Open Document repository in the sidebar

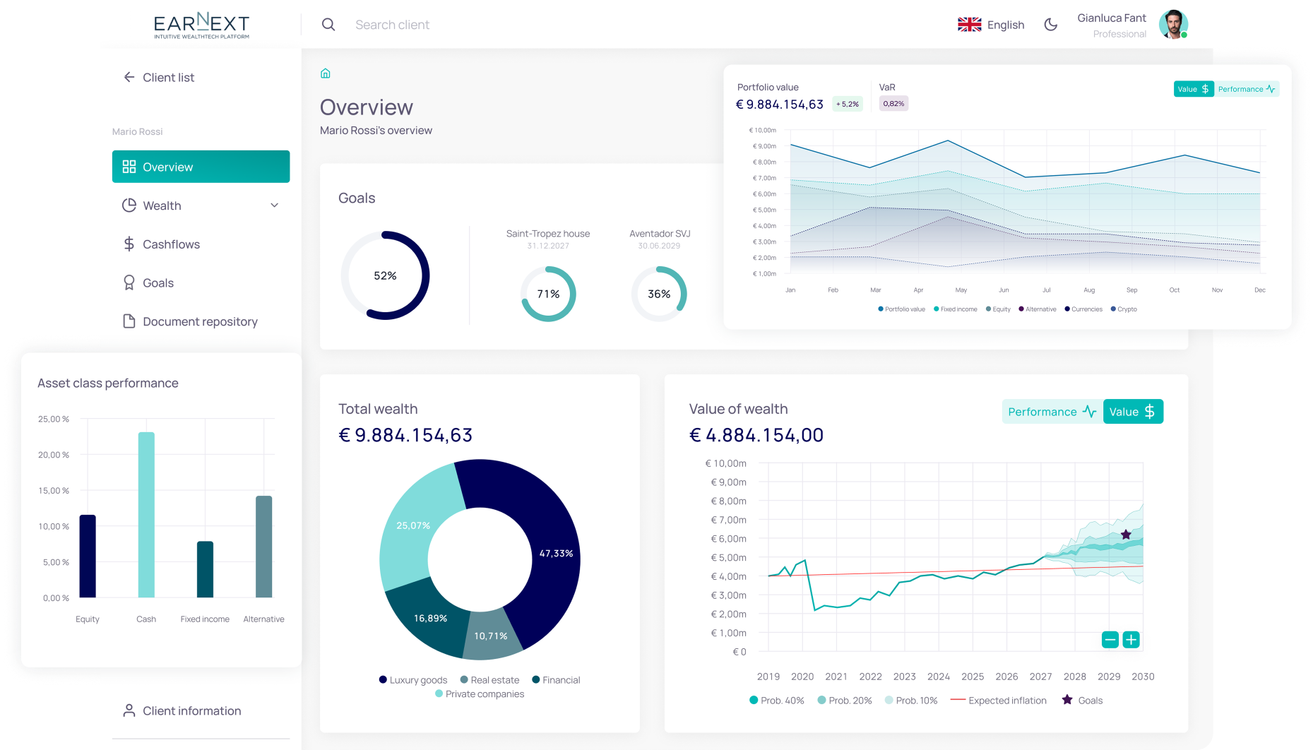[200, 322]
